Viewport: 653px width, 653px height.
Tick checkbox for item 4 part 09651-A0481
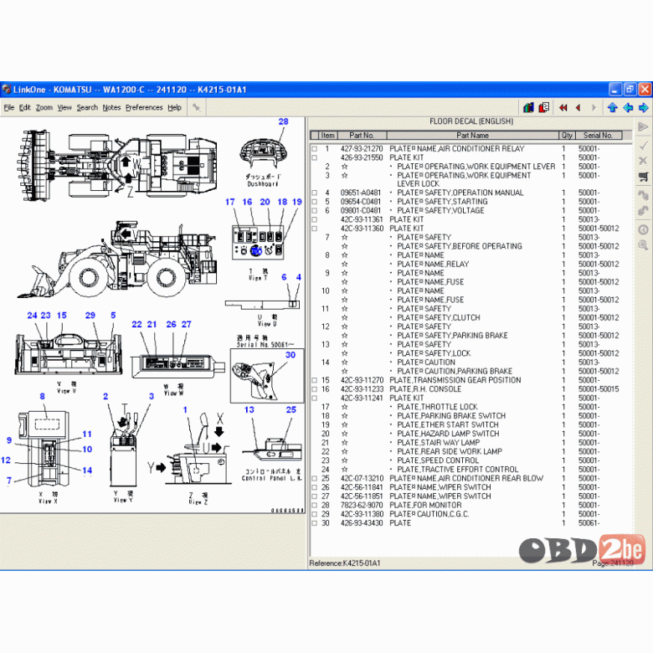pos(315,193)
